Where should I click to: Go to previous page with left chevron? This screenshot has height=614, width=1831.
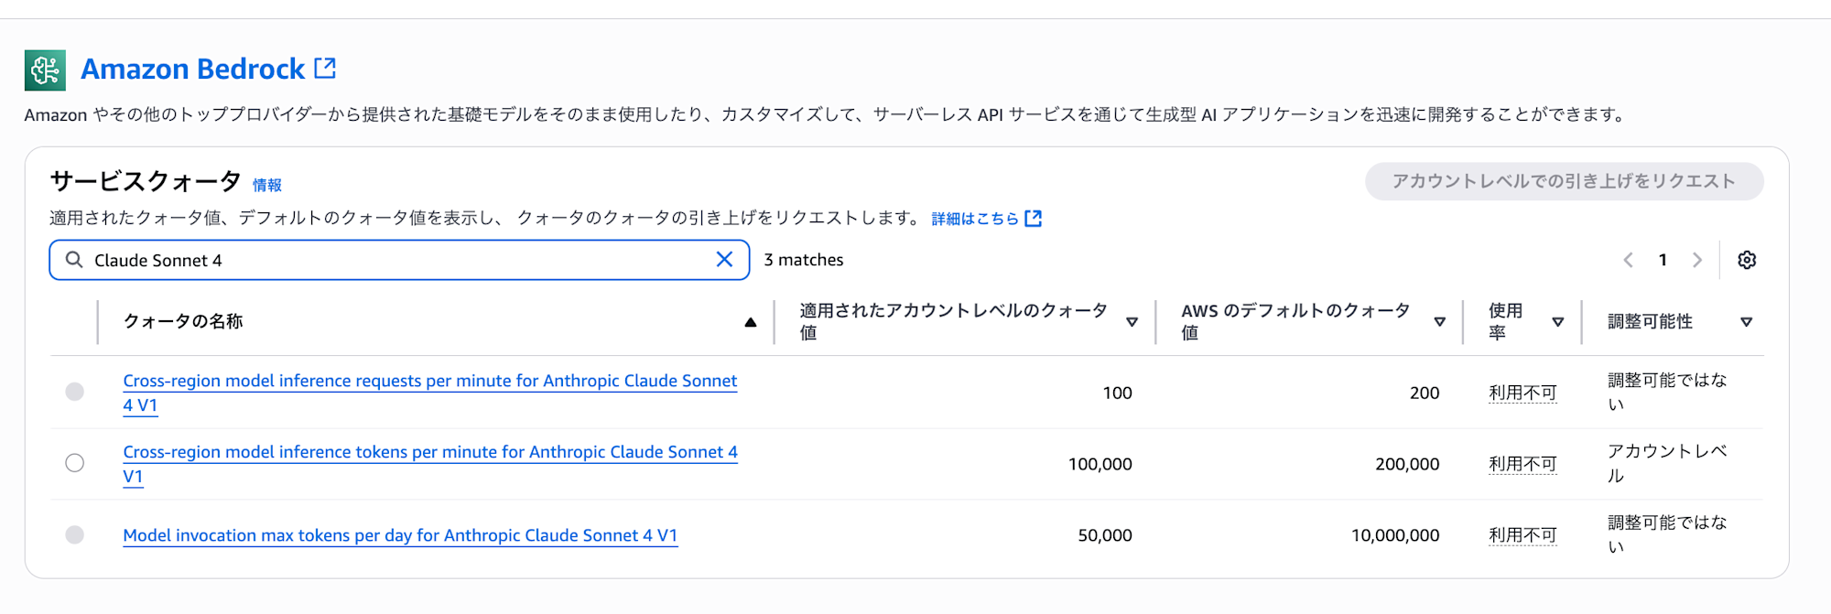[x=1628, y=260]
